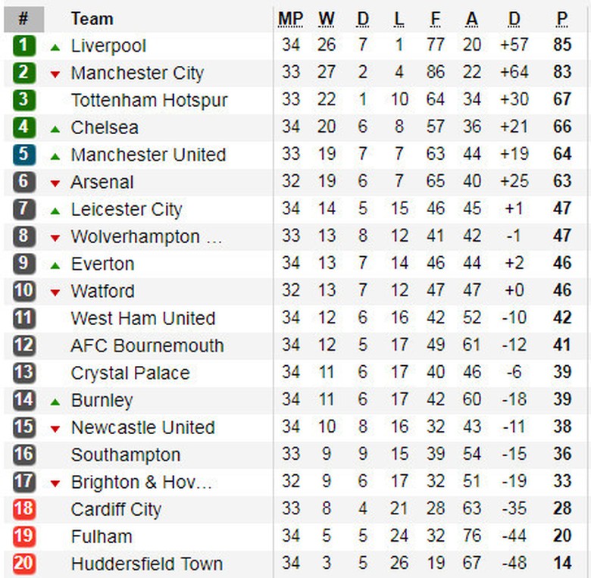Click the Team column header

pyautogui.click(x=92, y=19)
